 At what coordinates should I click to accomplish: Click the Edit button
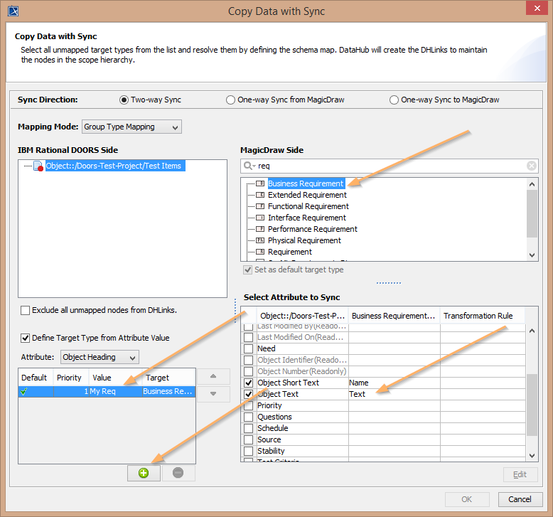point(520,474)
